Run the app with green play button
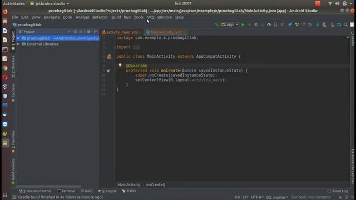 pos(243,24)
